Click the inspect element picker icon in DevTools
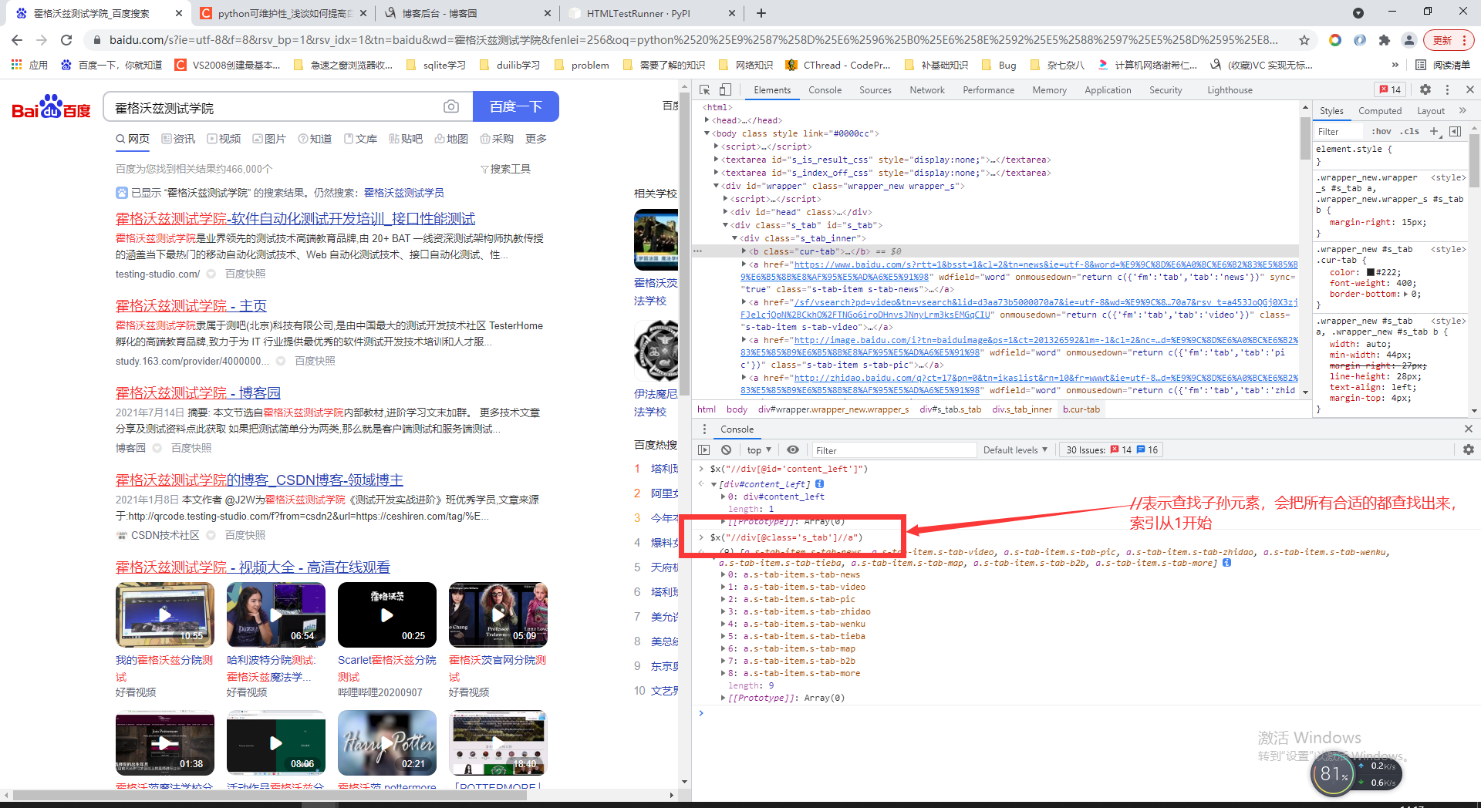The image size is (1481, 808). click(x=704, y=89)
